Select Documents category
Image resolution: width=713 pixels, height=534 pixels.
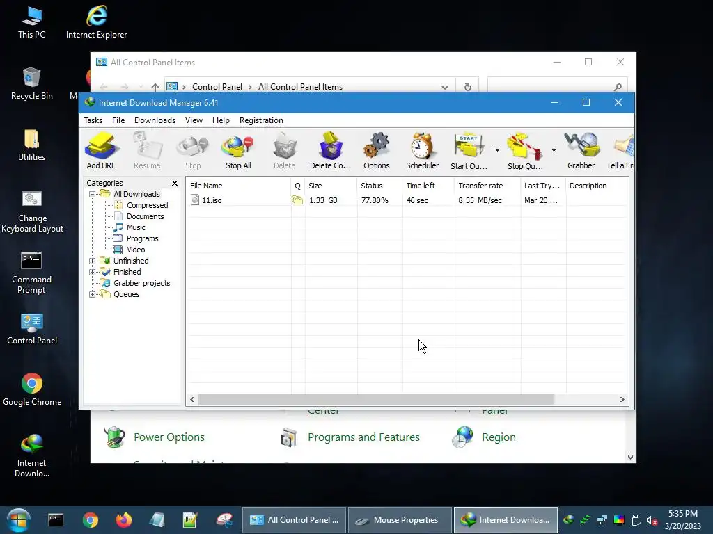point(145,217)
